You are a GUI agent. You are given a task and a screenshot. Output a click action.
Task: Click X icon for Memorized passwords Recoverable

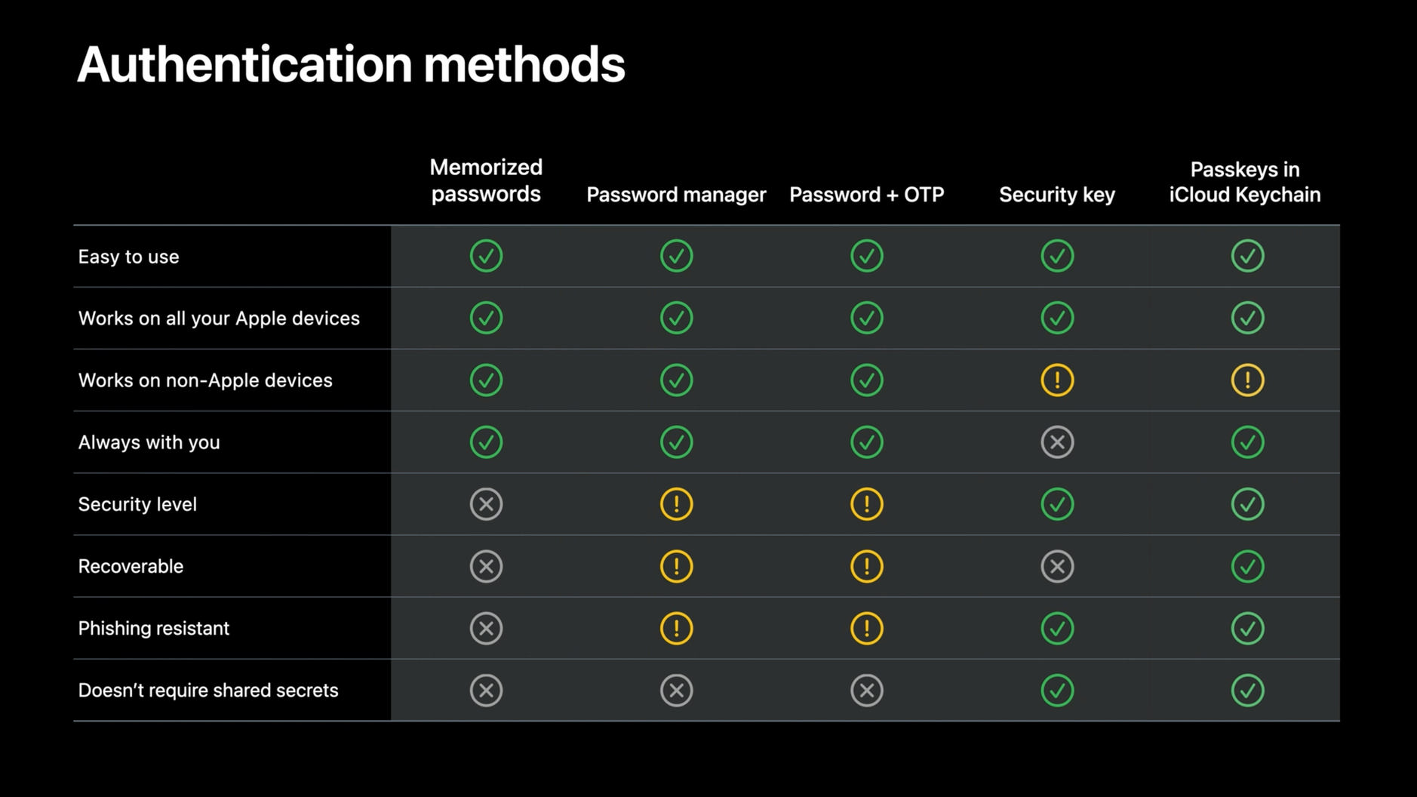click(x=486, y=566)
